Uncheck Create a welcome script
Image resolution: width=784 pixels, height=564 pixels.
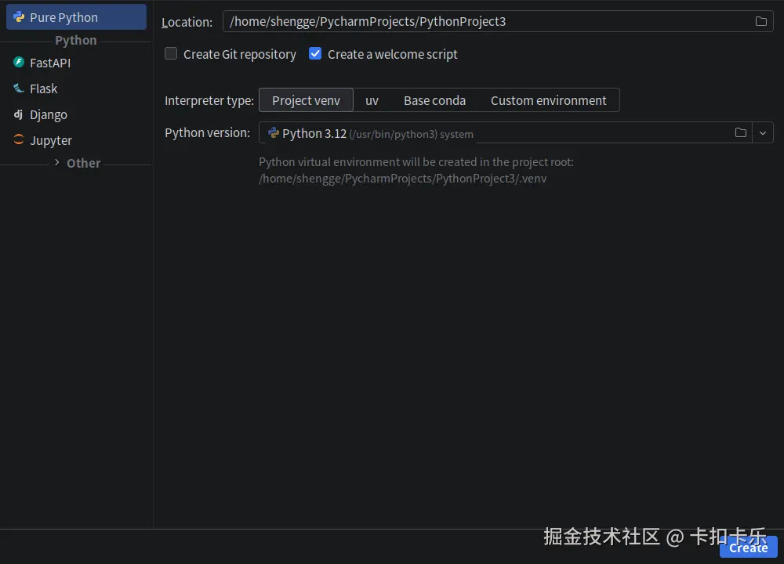pos(315,53)
